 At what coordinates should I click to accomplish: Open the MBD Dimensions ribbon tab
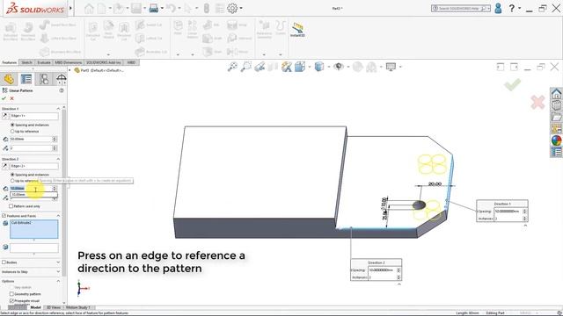tap(69, 62)
